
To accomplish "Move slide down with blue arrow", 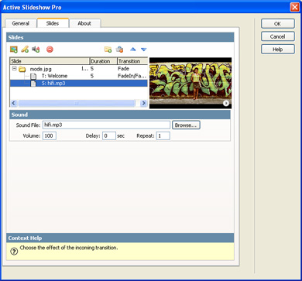I will pyautogui.click(x=144, y=50).
